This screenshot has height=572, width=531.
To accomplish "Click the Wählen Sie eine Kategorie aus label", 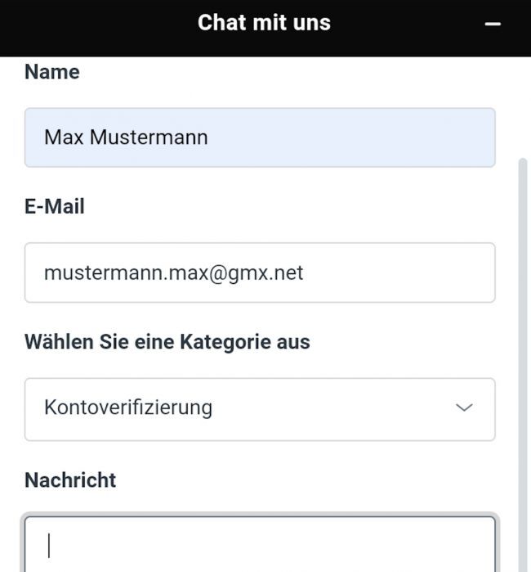I will click(x=167, y=342).
